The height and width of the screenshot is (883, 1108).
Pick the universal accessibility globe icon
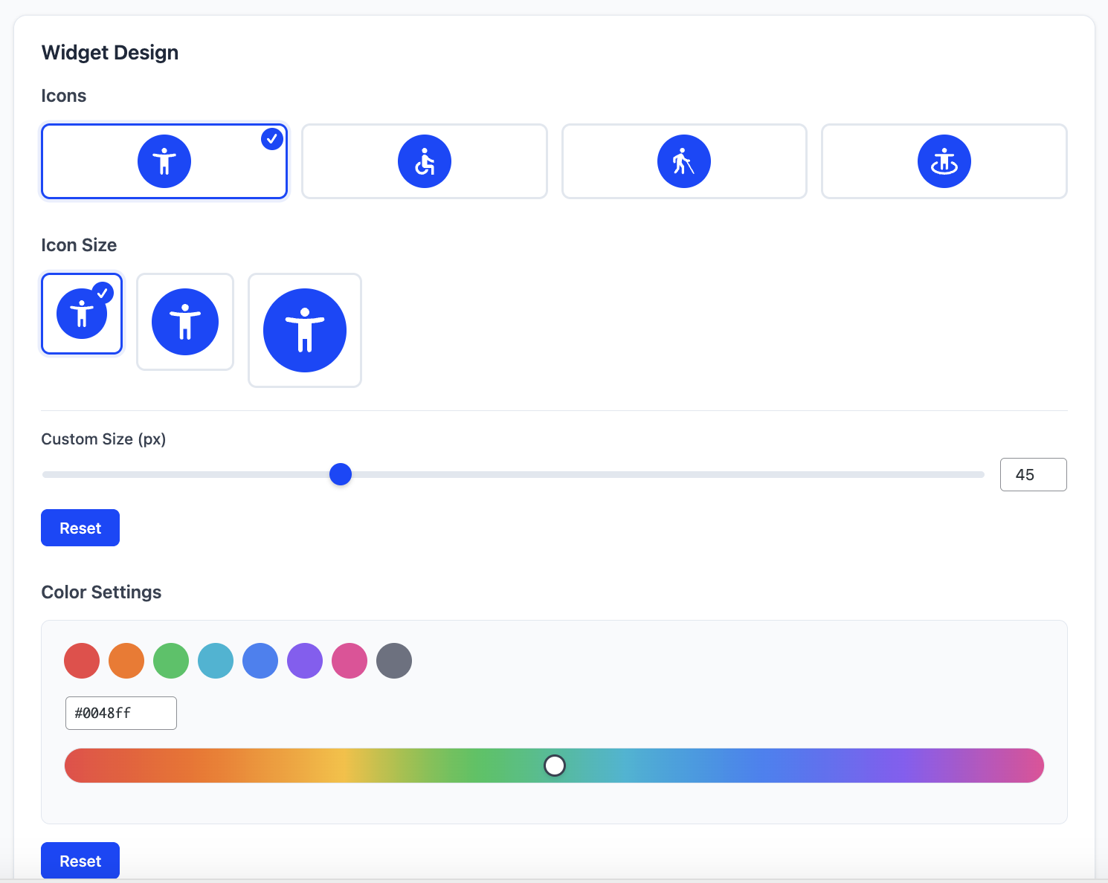pyautogui.click(x=944, y=161)
